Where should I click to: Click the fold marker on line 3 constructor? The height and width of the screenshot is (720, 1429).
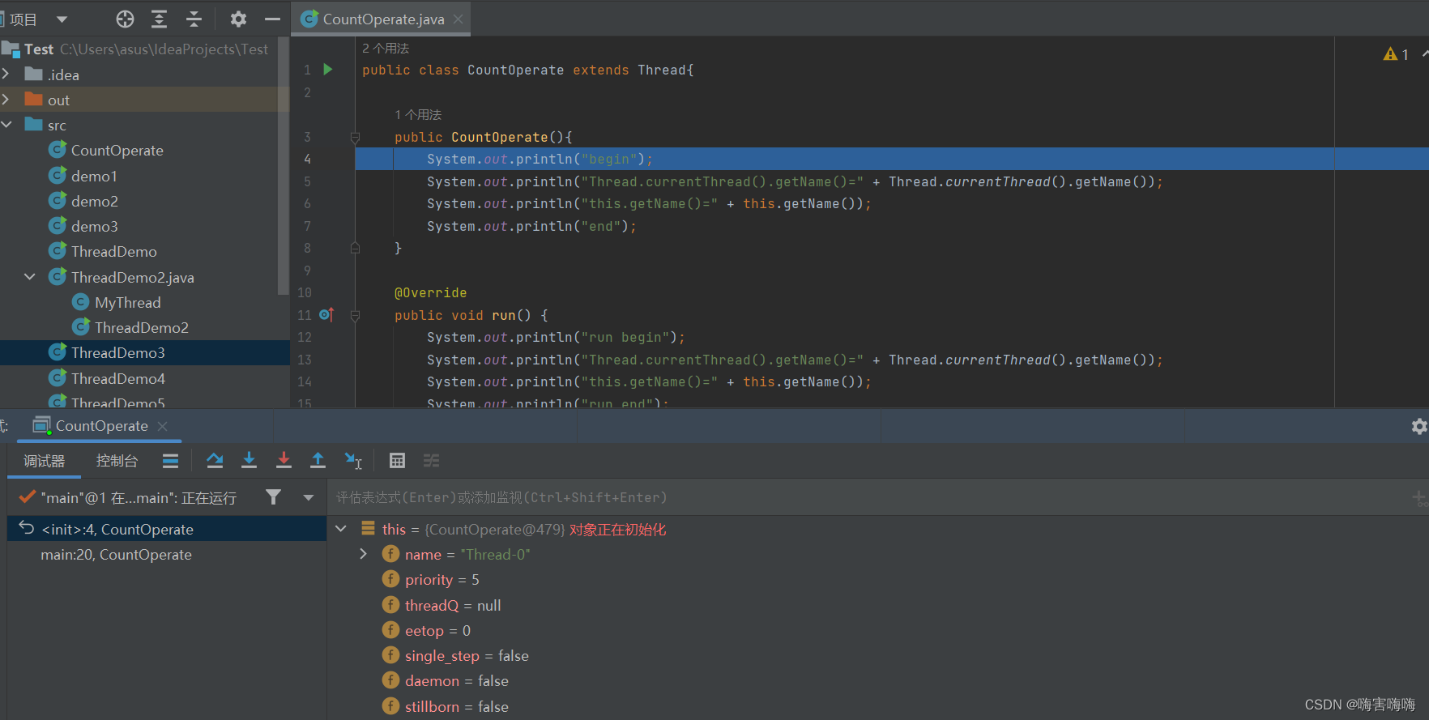[355, 138]
